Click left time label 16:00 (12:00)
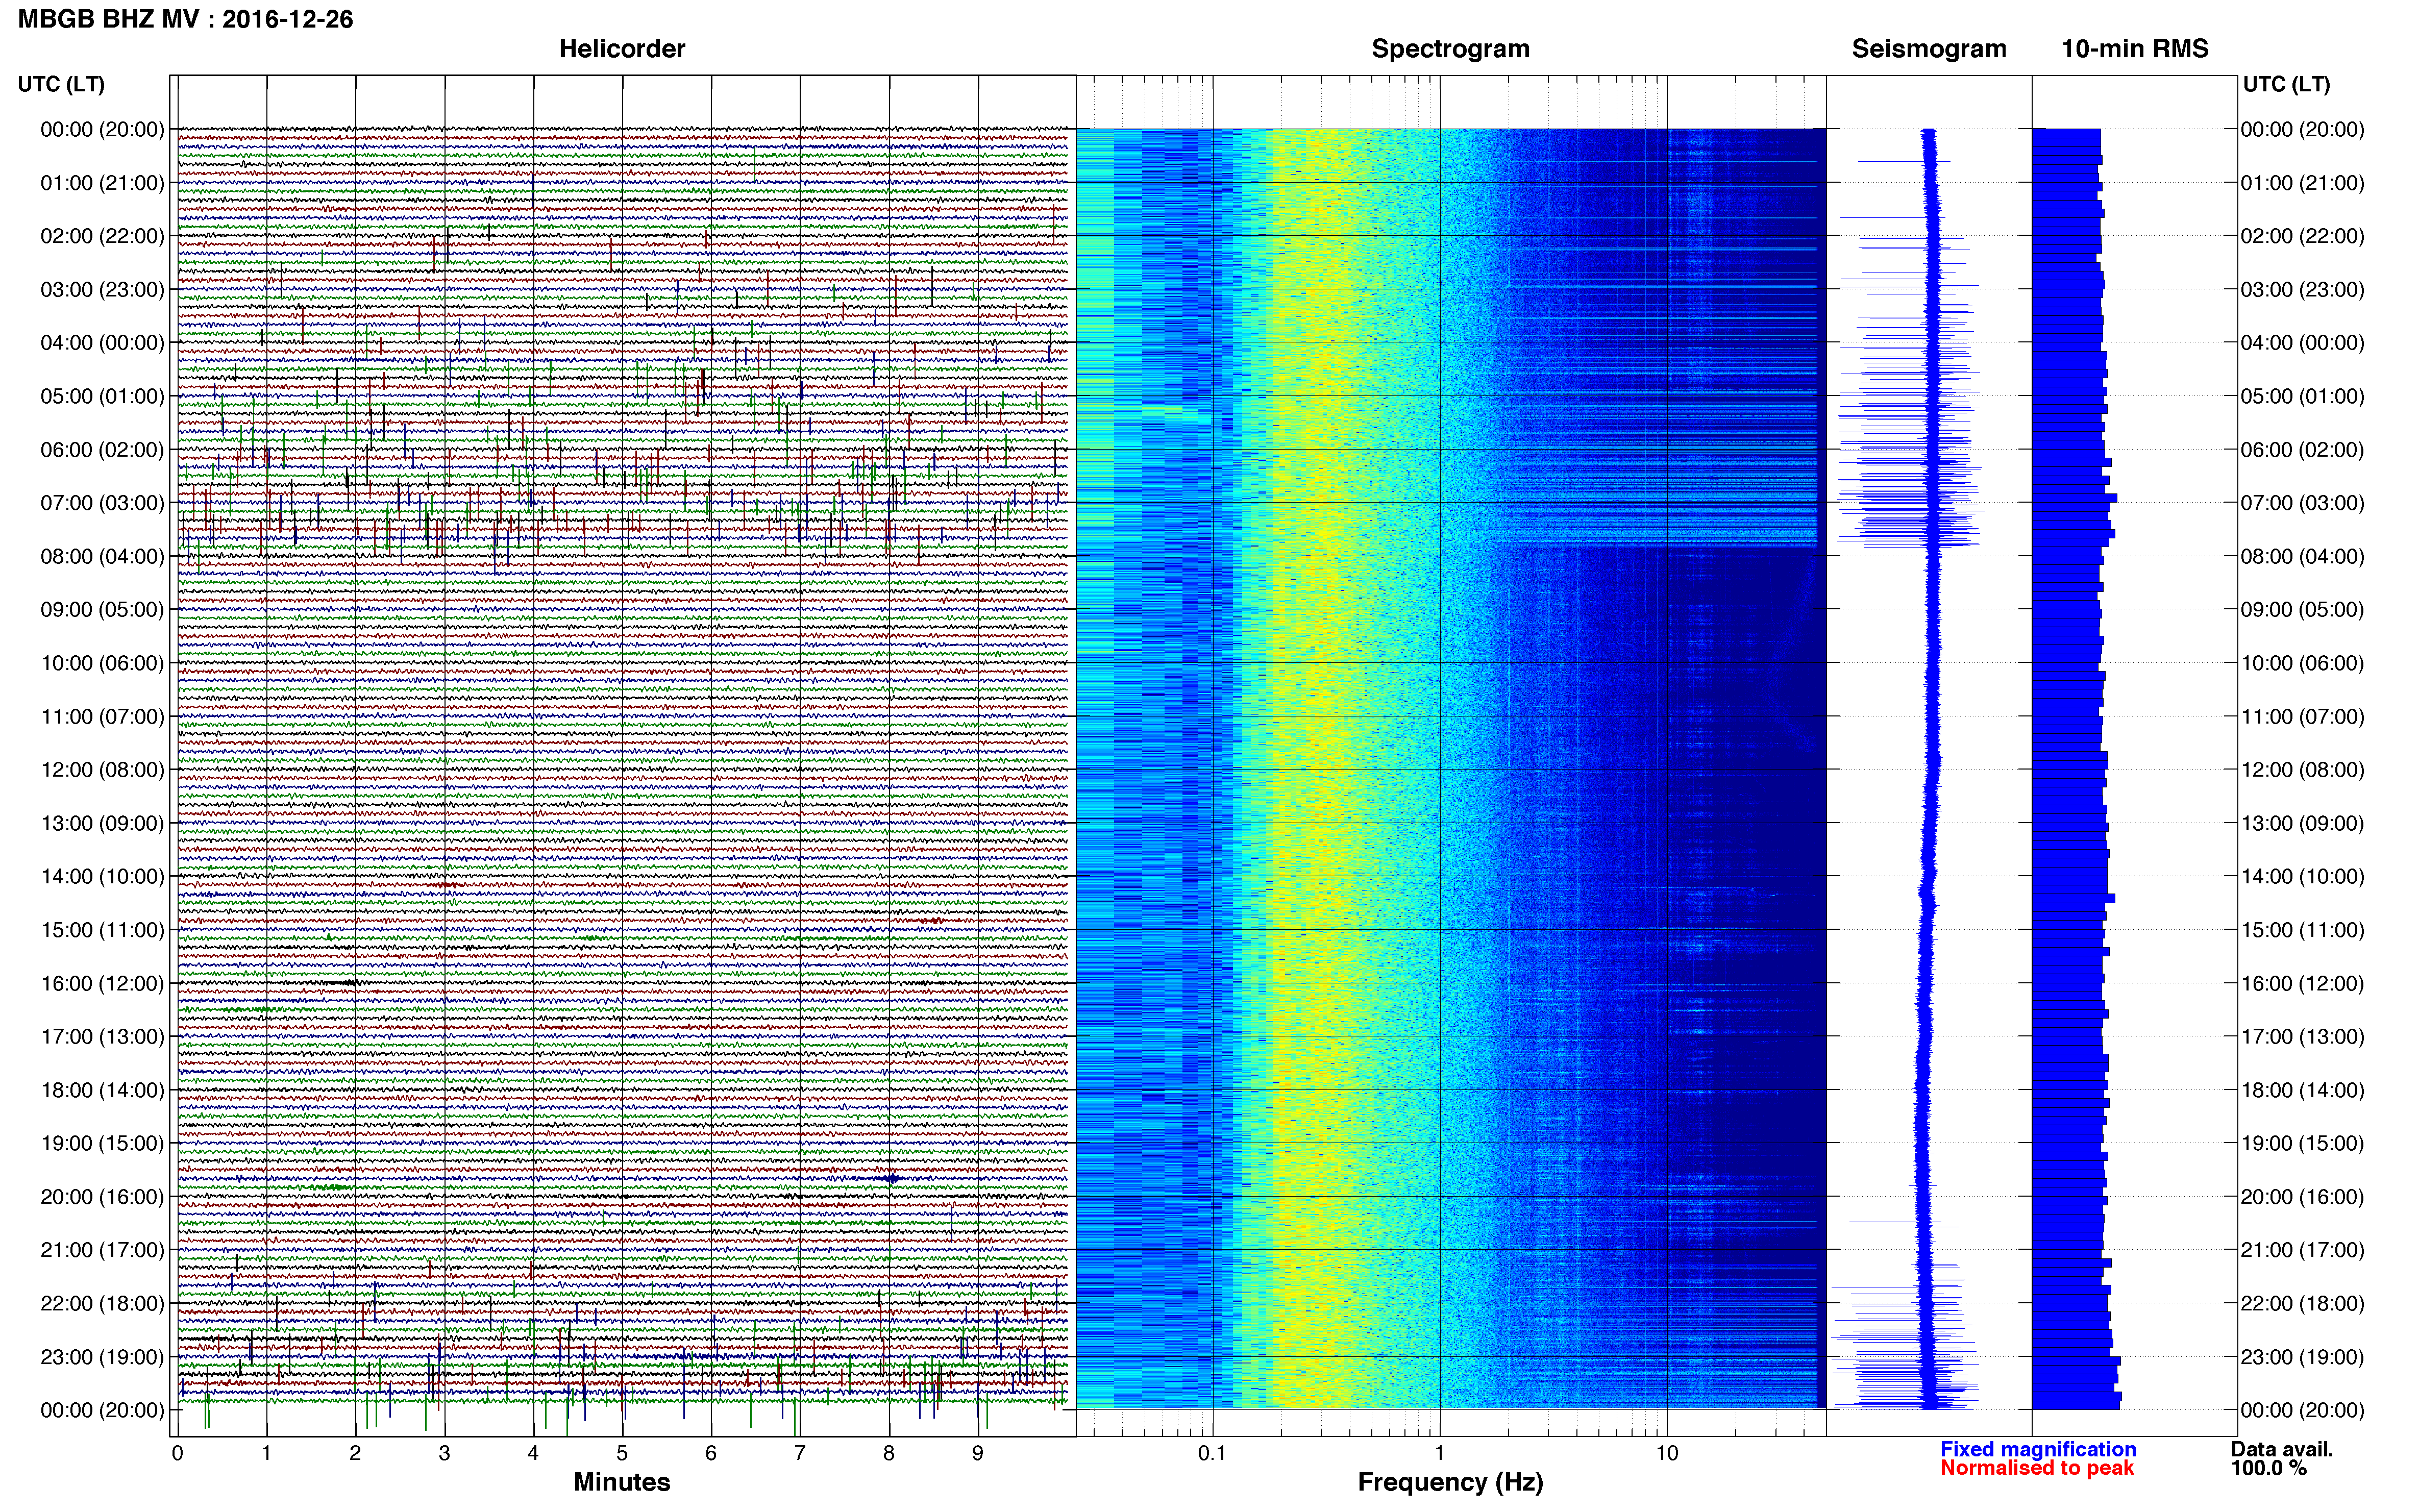Screen dimensions: 2419x1512 point(102,984)
